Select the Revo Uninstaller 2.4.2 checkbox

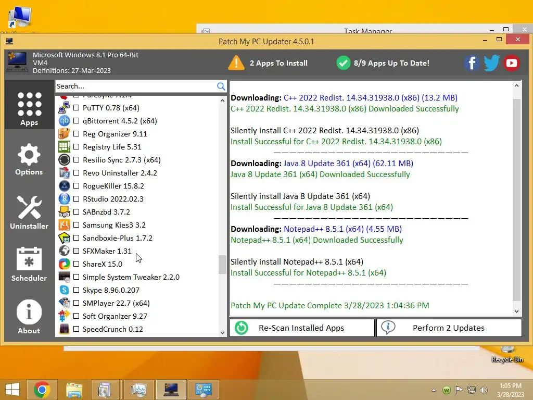(77, 173)
